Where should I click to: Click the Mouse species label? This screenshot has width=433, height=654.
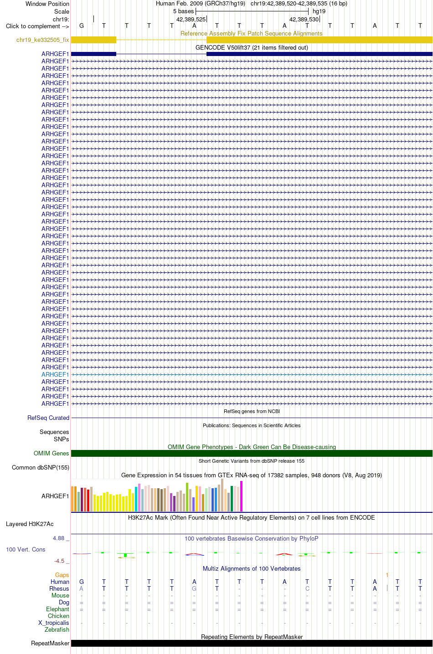pos(60,596)
